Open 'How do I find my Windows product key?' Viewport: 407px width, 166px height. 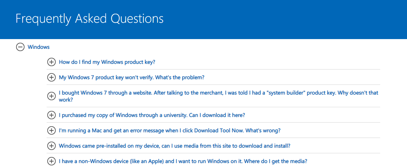pyautogui.click(x=107, y=62)
